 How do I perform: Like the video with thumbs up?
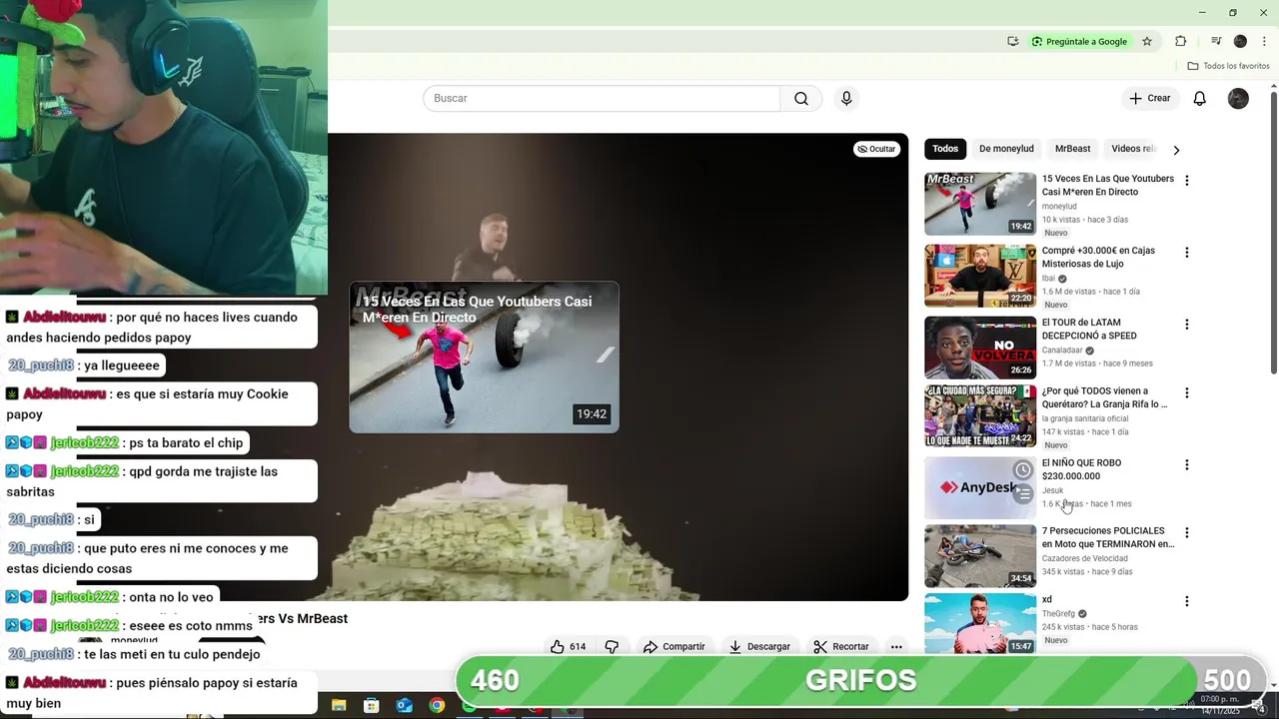[569, 646]
